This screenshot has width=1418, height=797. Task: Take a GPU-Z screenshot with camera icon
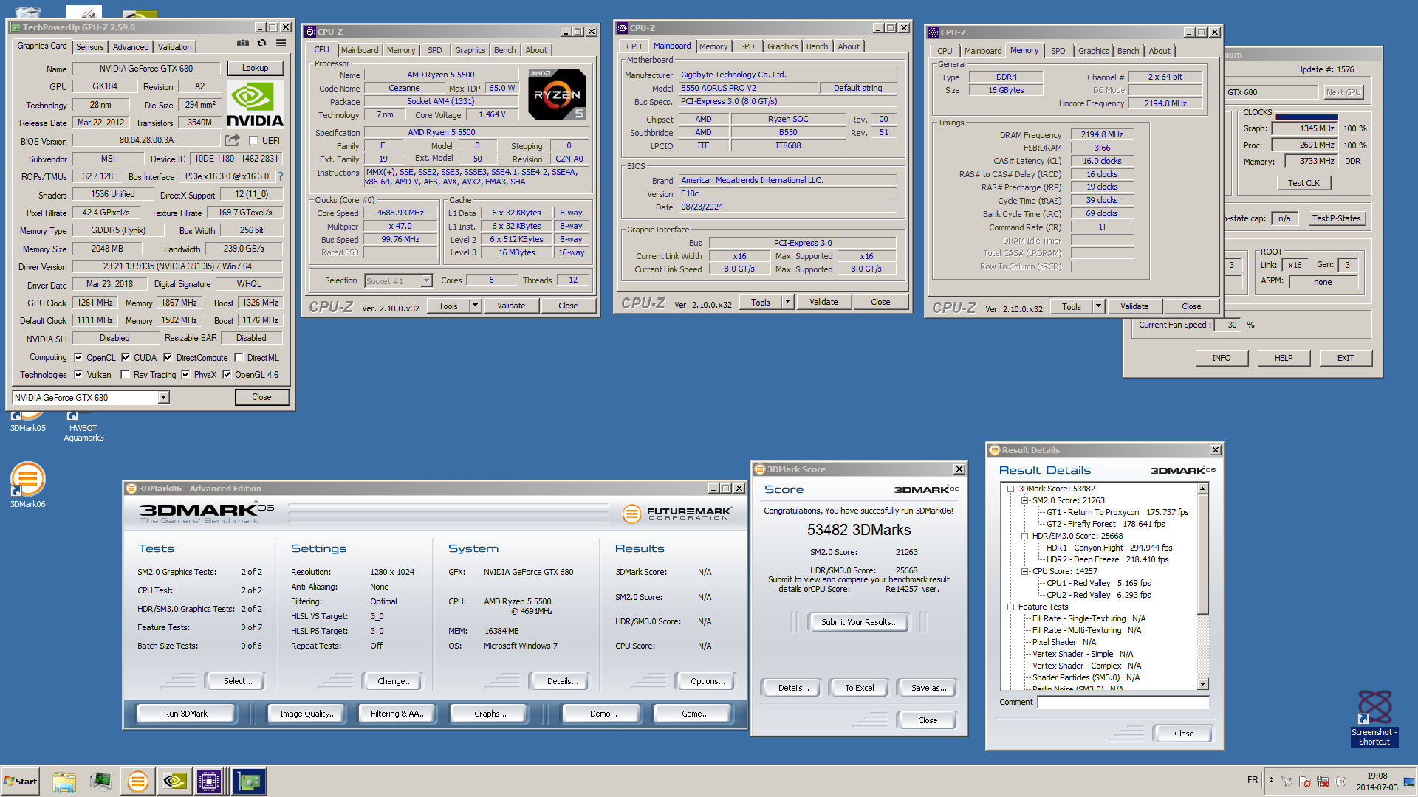[x=242, y=44]
